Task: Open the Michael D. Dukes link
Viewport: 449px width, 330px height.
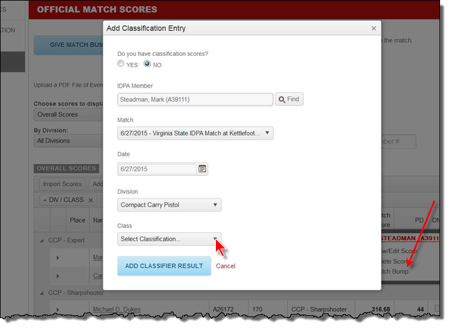Action: (x=117, y=309)
